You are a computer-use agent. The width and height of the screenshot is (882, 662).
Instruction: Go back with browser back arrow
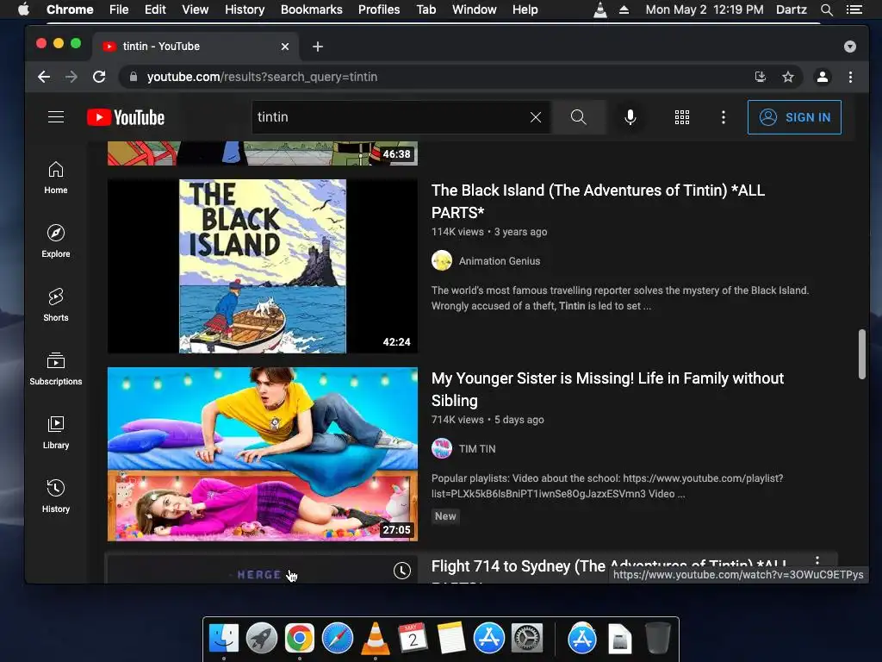coord(44,77)
